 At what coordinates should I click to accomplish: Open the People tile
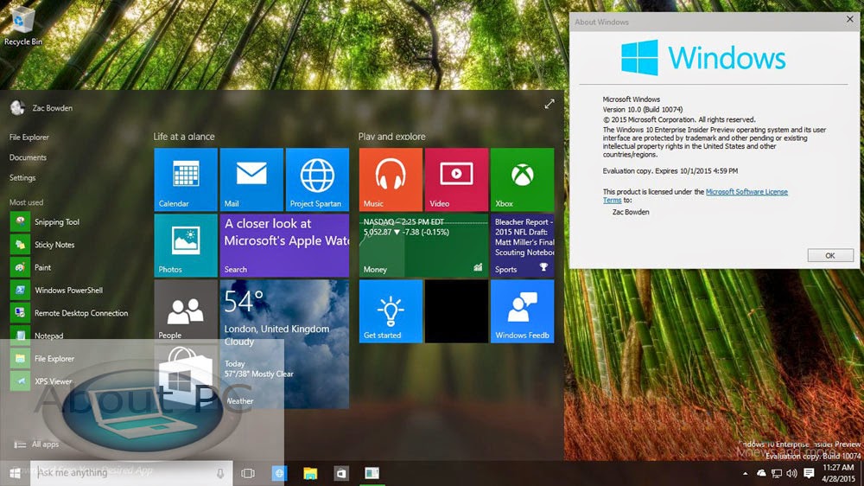coord(186,311)
